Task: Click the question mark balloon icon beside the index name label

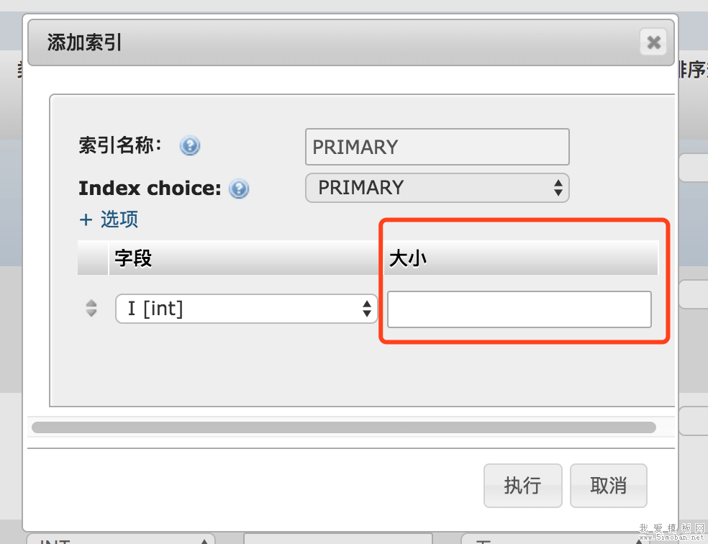Action: [189, 146]
